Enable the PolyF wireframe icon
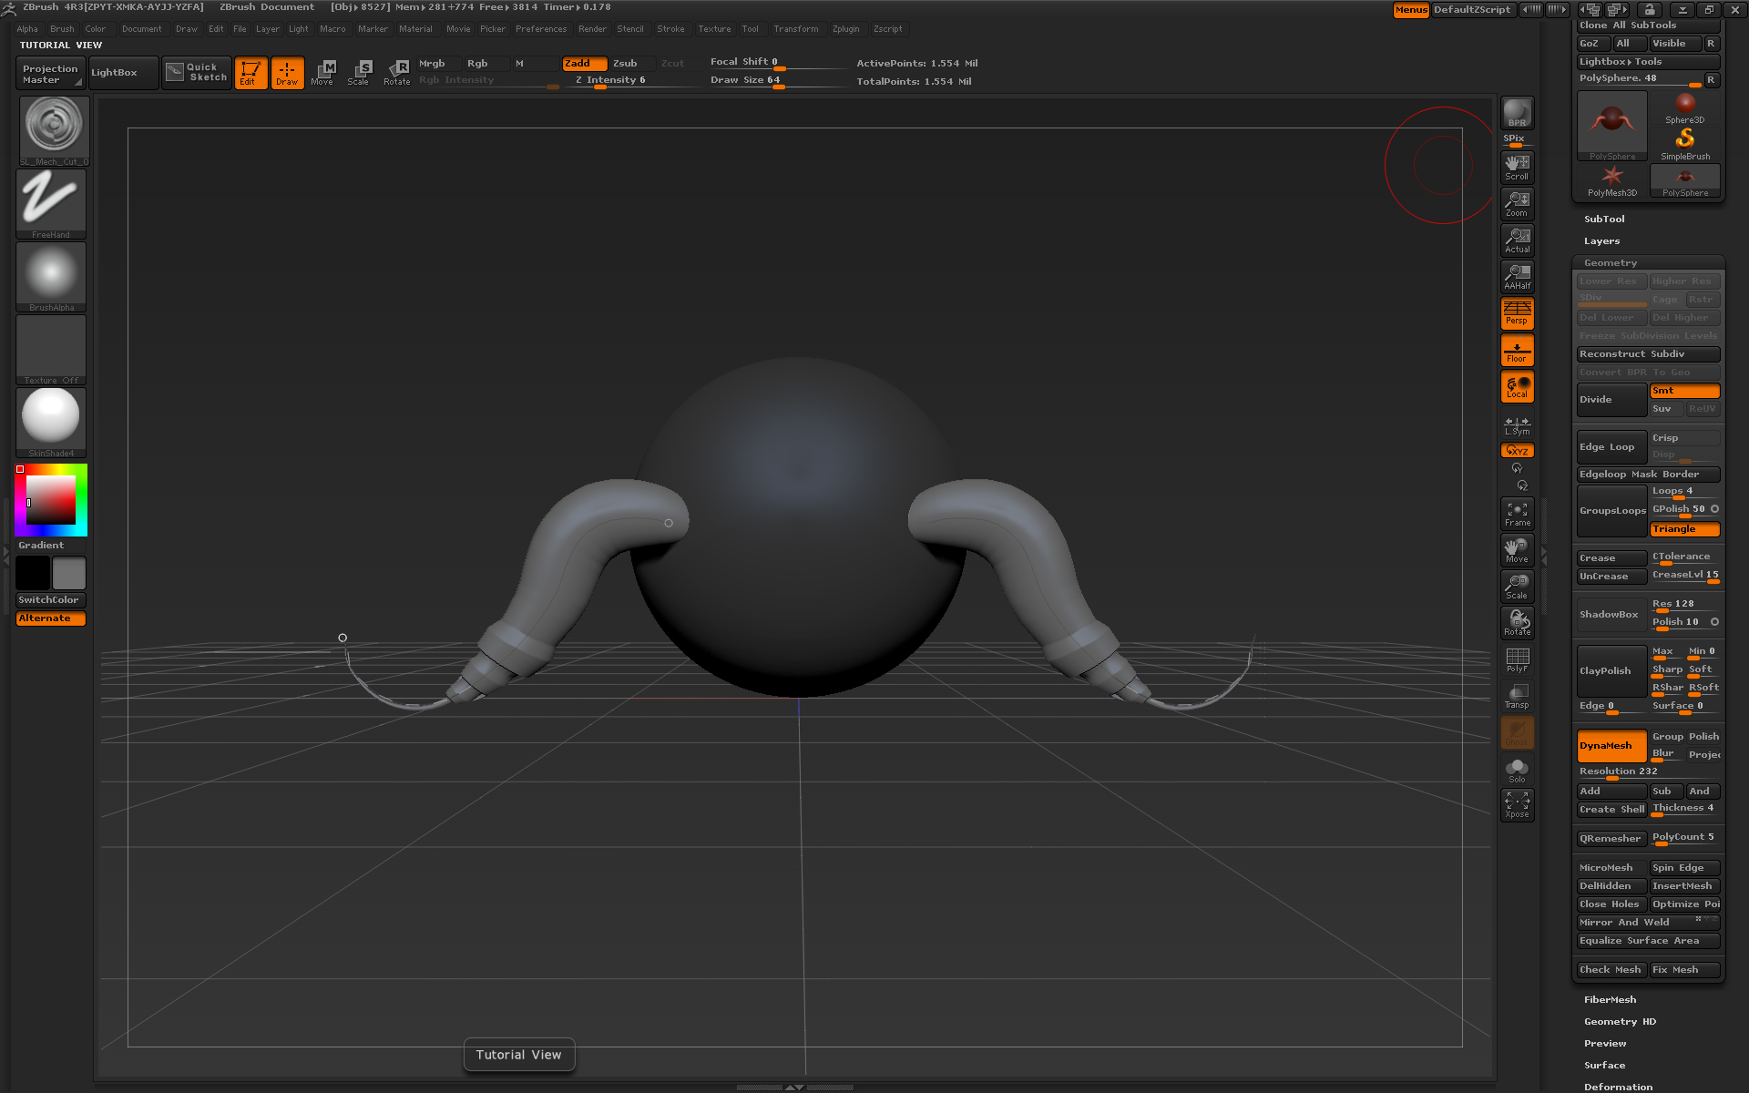Screen dimensions: 1749x1093 click(x=1517, y=659)
